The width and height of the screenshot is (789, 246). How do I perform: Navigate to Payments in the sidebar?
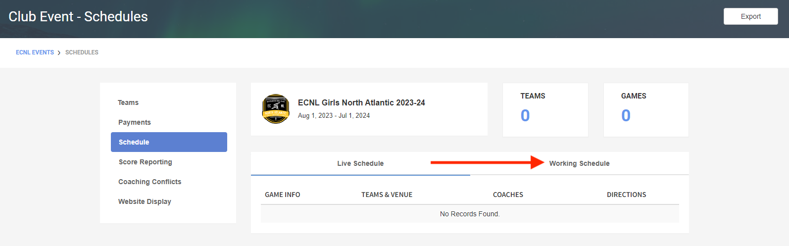(135, 122)
